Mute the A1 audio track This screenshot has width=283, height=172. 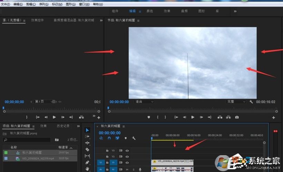[127, 169]
